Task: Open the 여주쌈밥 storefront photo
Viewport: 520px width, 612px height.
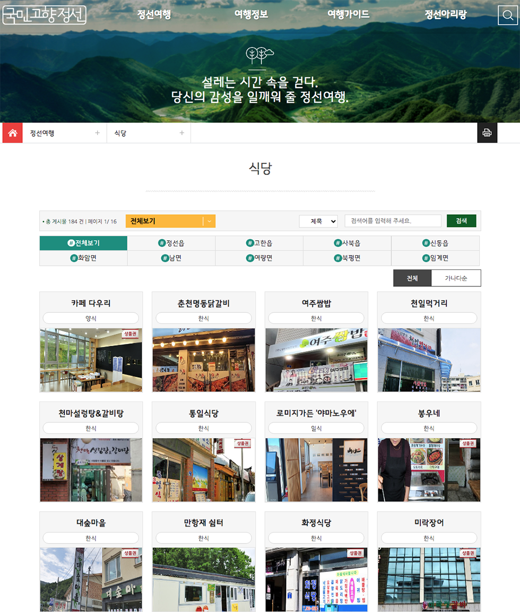Action: pyautogui.click(x=316, y=360)
